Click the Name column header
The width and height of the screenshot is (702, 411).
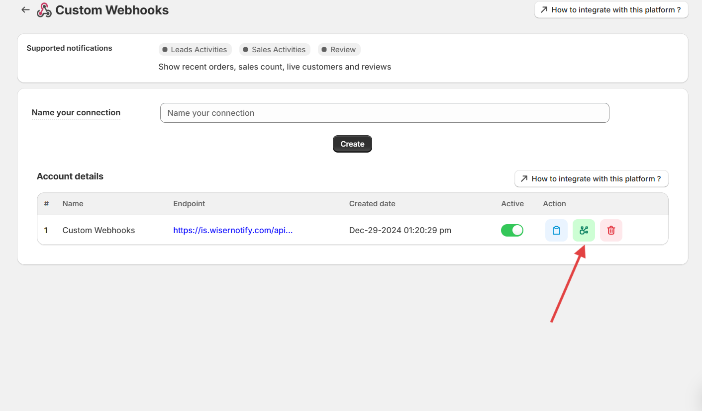click(x=73, y=204)
